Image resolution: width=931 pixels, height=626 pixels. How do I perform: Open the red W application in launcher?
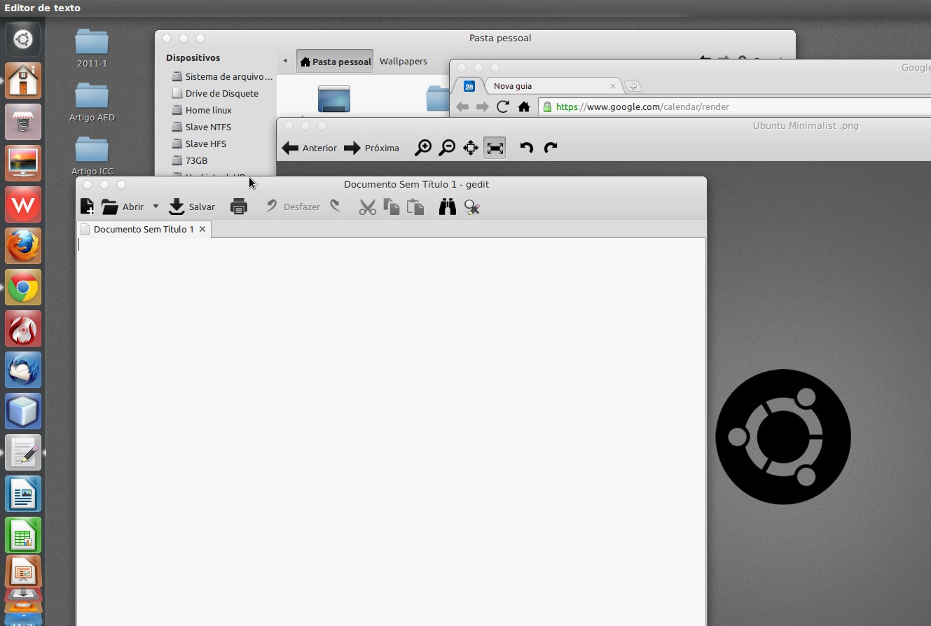23,204
